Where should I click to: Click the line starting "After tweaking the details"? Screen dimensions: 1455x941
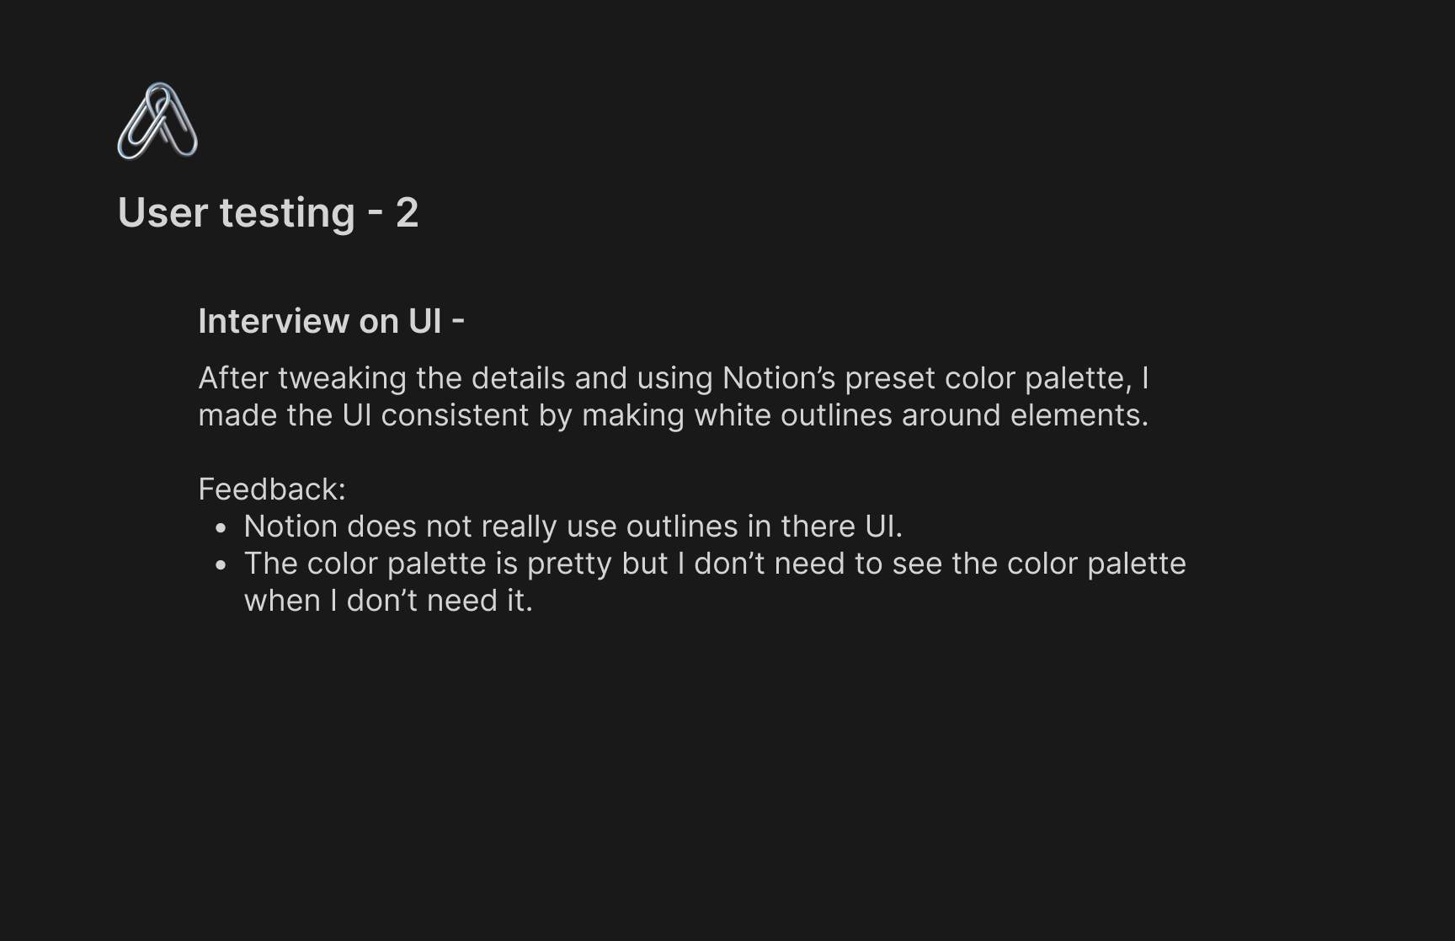(674, 378)
